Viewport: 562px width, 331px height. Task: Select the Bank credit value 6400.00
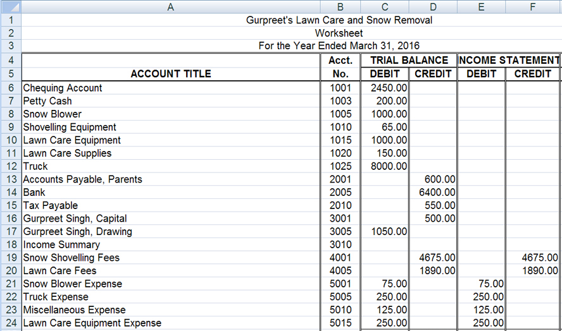tap(433, 192)
